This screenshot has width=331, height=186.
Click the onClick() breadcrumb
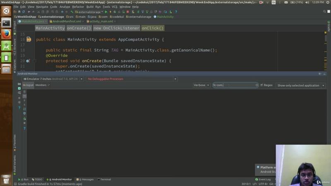click(x=152, y=28)
